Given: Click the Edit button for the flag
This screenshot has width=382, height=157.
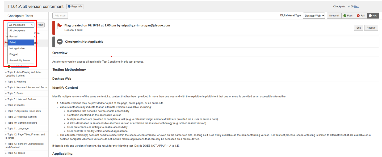Looking at the screenshot, I should 358,28.
